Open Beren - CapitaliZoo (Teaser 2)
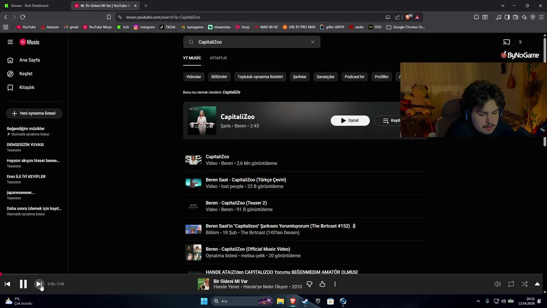 pos(306,206)
